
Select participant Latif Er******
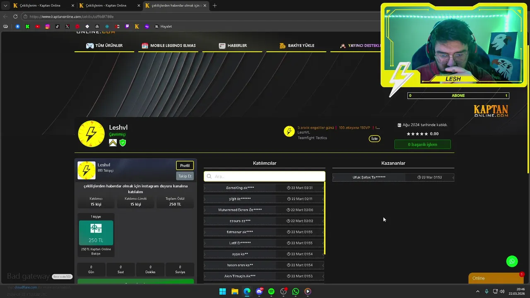click(264, 243)
